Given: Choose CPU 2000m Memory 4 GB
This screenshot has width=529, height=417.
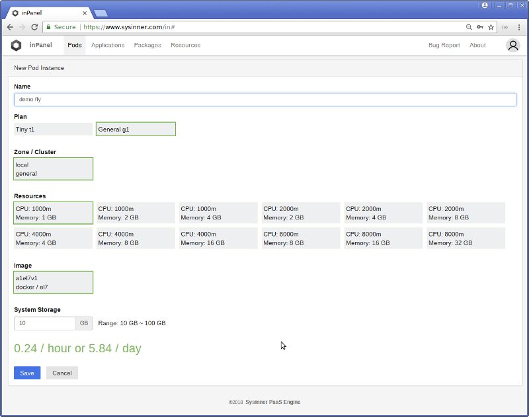Looking at the screenshot, I should pyautogui.click(x=384, y=213).
